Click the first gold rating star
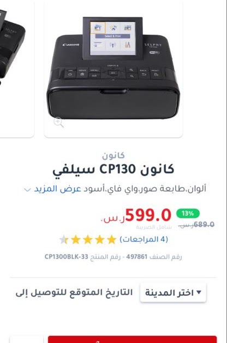This screenshot has width=227, height=343. tap(111, 240)
